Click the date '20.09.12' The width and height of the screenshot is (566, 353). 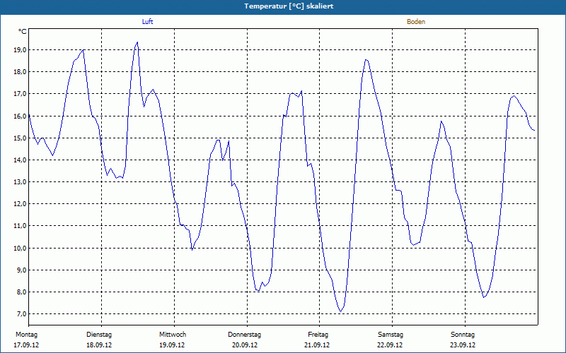(245, 345)
